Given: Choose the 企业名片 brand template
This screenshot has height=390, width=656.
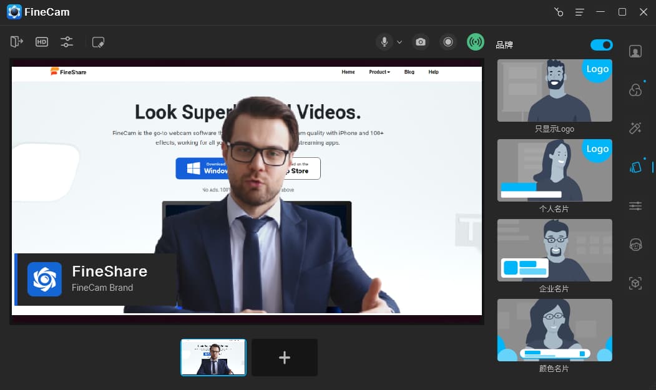Looking at the screenshot, I should point(554,251).
